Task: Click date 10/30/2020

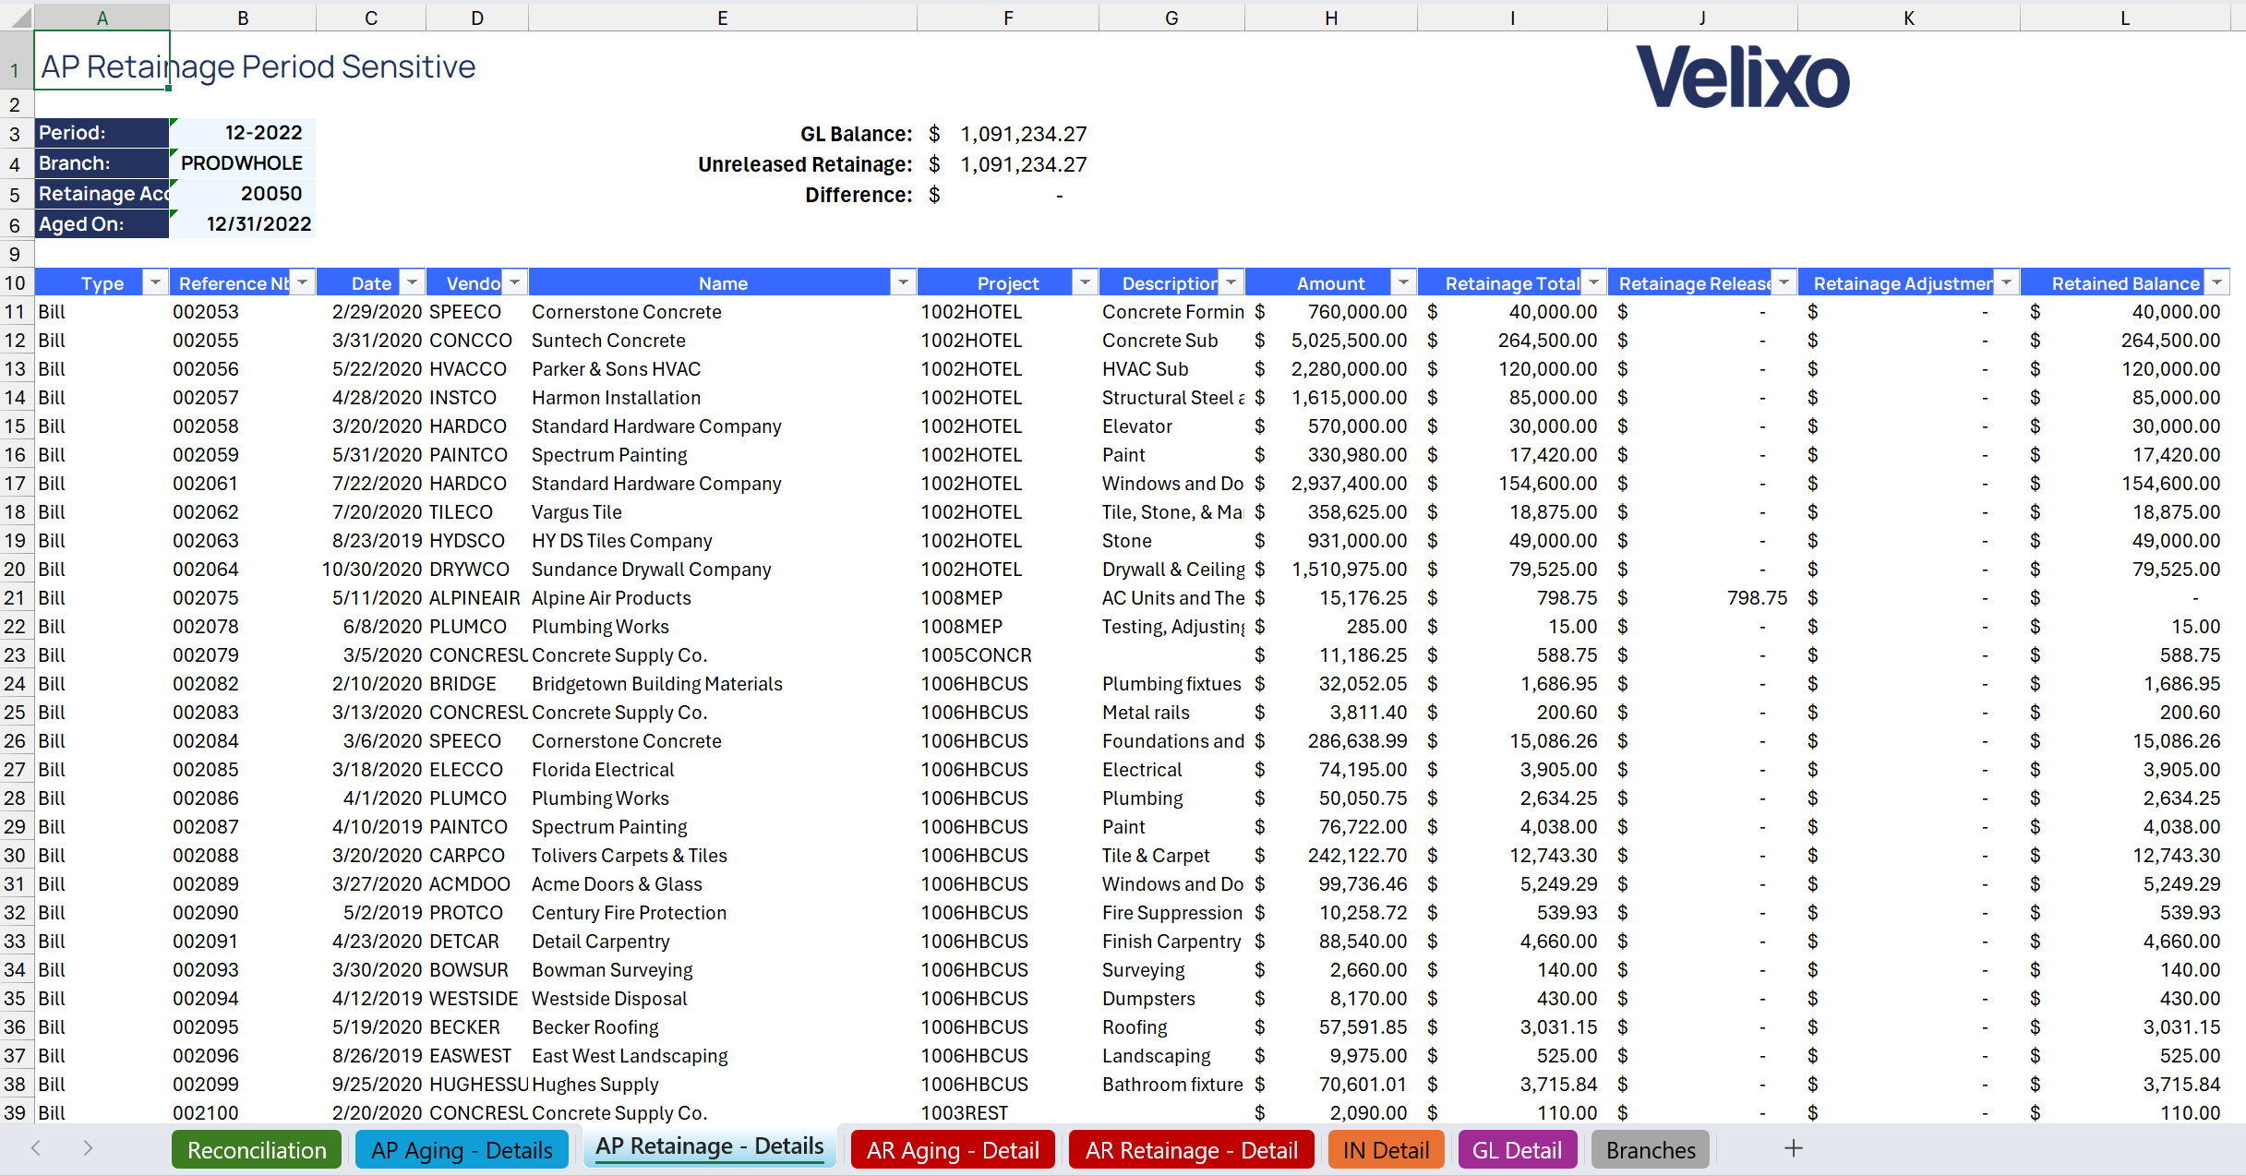Action: pos(372,570)
